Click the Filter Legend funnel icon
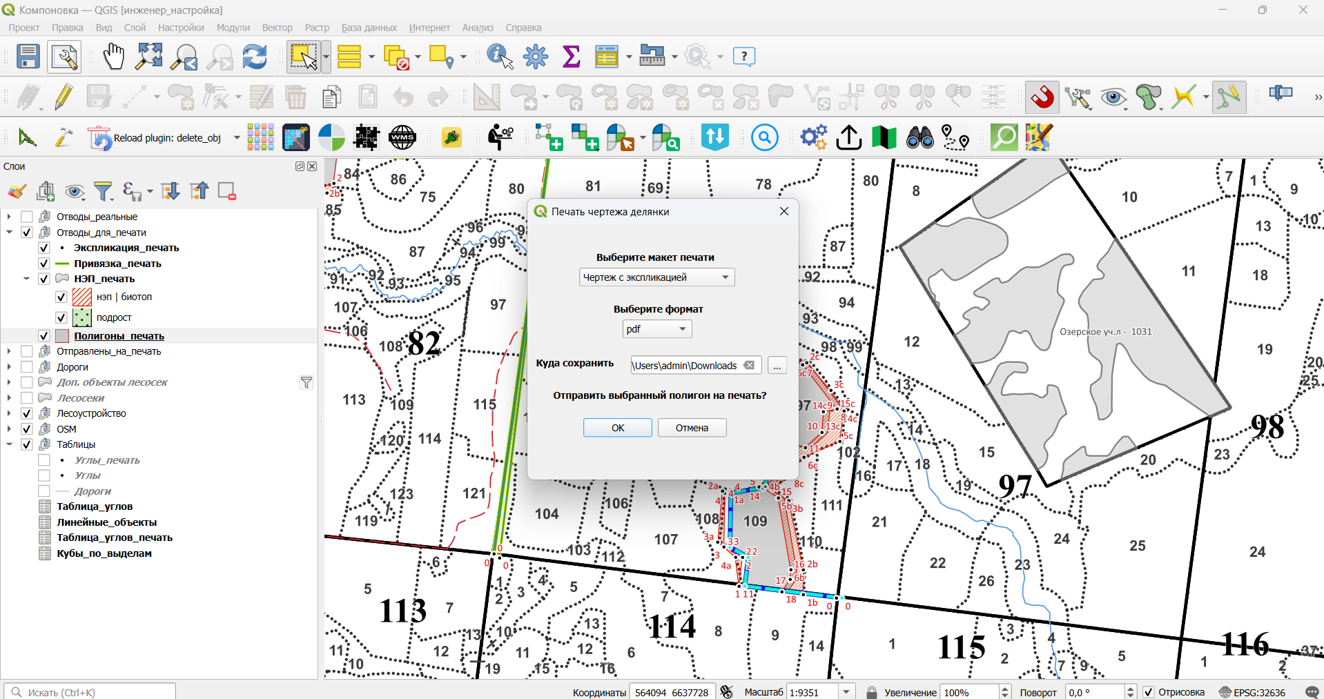The image size is (1324, 699). 103,191
